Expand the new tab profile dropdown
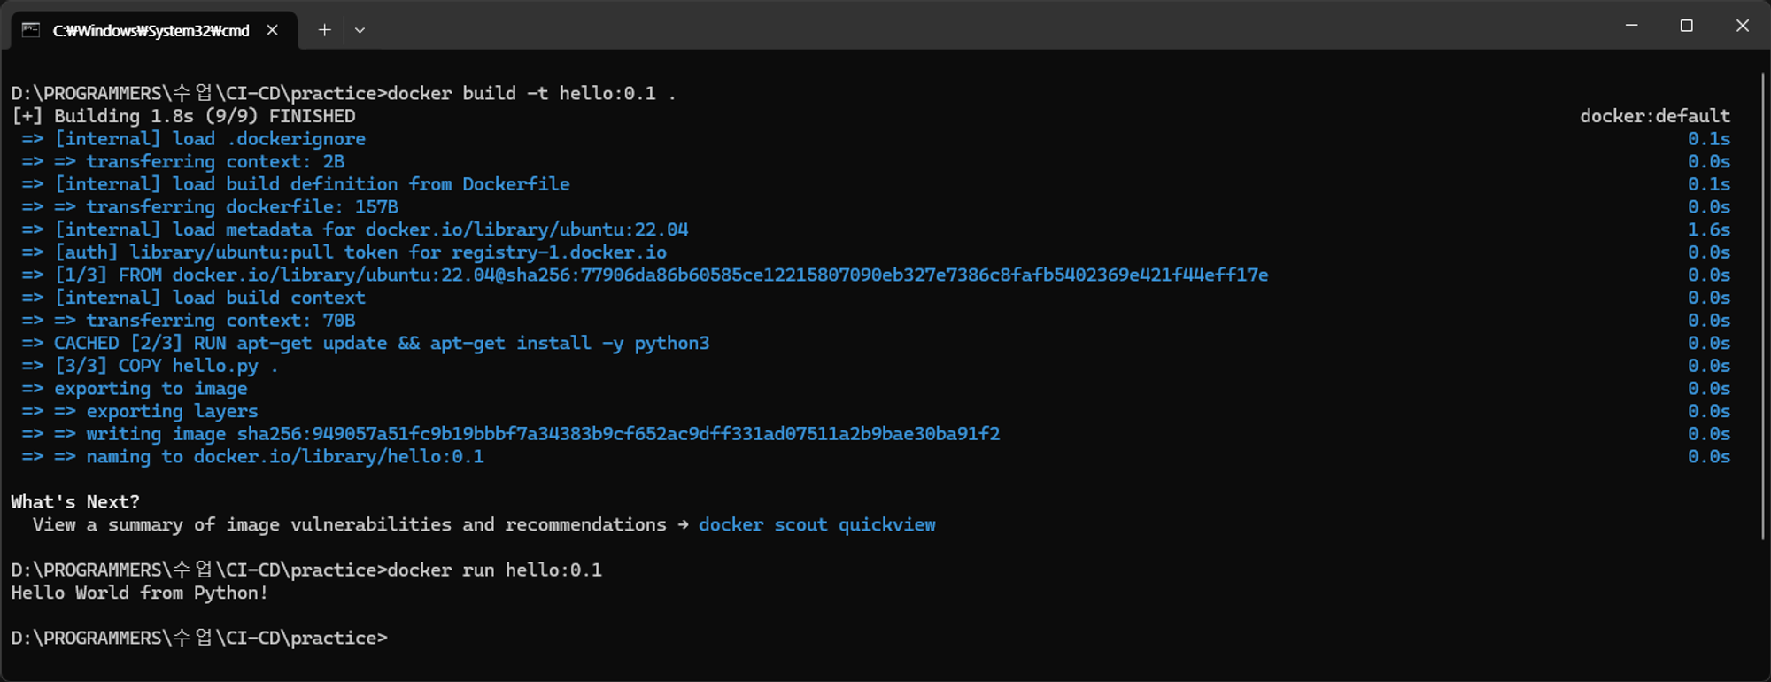1771x682 pixels. click(x=360, y=30)
